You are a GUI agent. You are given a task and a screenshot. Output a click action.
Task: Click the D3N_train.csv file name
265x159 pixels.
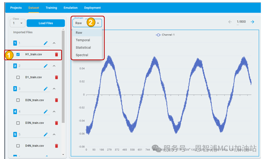(35, 123)
